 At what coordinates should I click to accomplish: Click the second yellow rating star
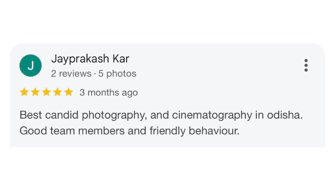click(x=35, y=92)
